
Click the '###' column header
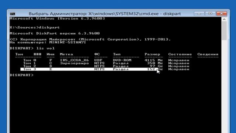(37, 54)
